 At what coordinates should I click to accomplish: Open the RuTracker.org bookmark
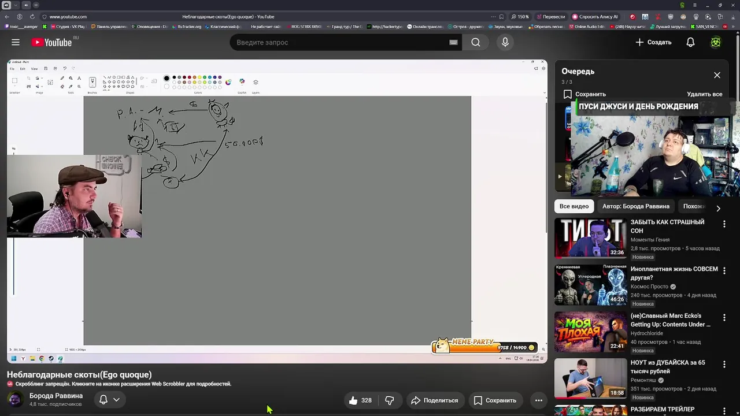click(186, 27)
